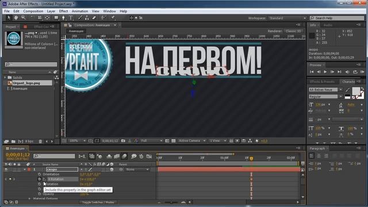
Task: Toggle visibility eye of скоро layer
Action: point(6,169)
